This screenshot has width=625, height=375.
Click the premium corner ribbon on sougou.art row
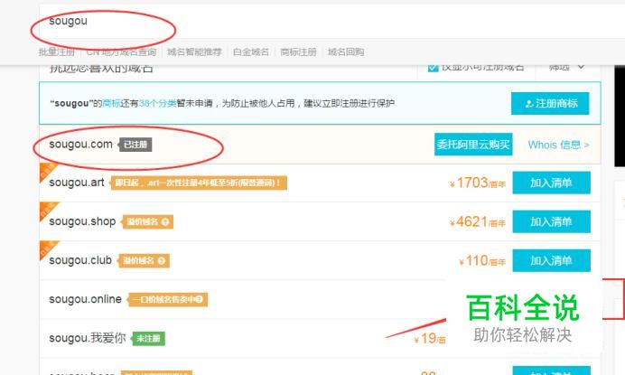pos(47,171)
